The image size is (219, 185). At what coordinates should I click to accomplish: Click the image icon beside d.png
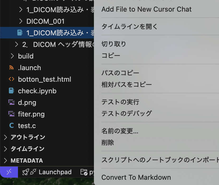click(x=11, y=102)
